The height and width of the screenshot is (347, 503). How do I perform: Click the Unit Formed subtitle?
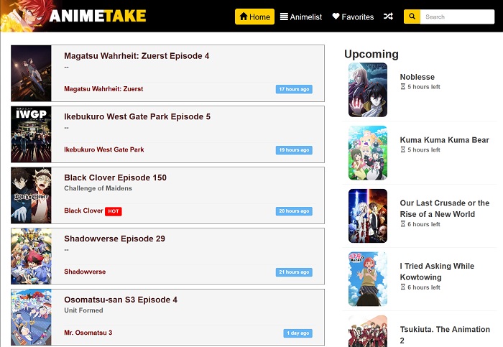(x=83, y=310)
